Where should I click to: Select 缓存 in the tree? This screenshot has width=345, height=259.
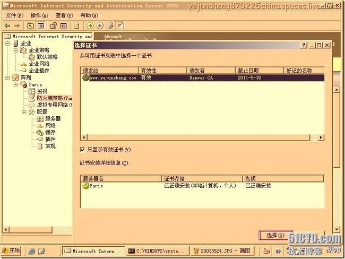[50, 133]
